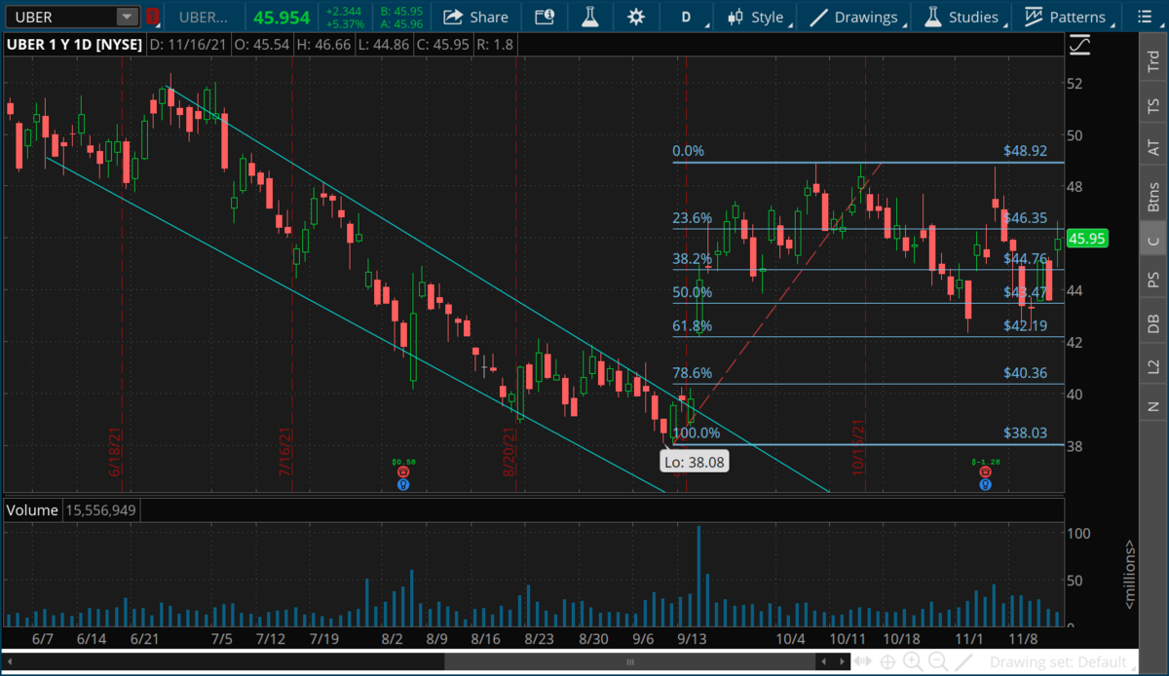The width and height of the screenshot is (1169, 676).
Task: Open the Btns sidebar tab
Action: click(x=1153, y=196)
